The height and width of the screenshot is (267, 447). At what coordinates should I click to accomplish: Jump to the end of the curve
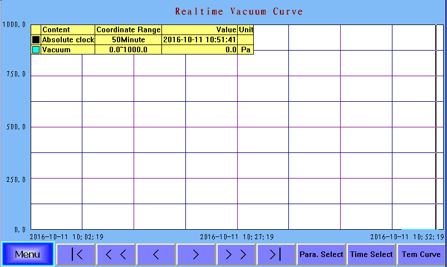tap(276, 255)
